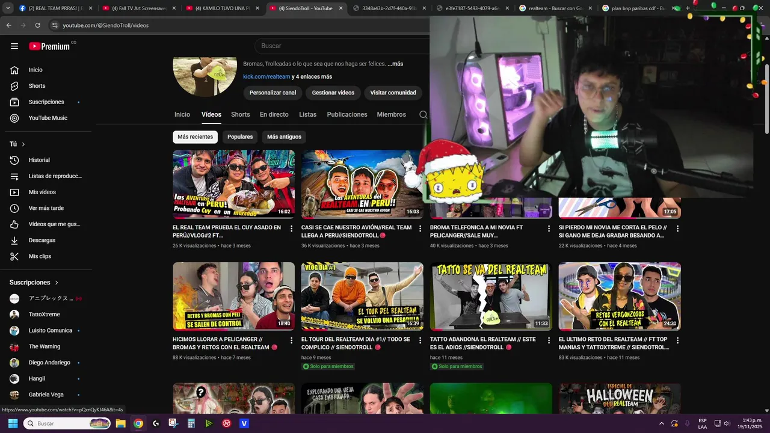Open options menu for cuy asado video
This screenshot has height=433, width=770.
(292, 229)
